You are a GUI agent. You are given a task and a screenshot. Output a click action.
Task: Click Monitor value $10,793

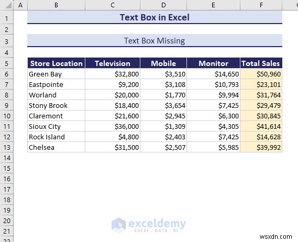(214, 84)
